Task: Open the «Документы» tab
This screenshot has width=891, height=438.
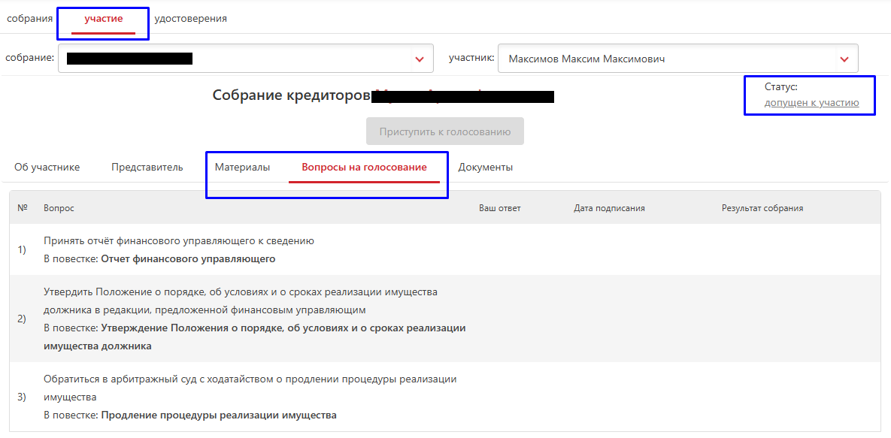Action: click(486, 167)
